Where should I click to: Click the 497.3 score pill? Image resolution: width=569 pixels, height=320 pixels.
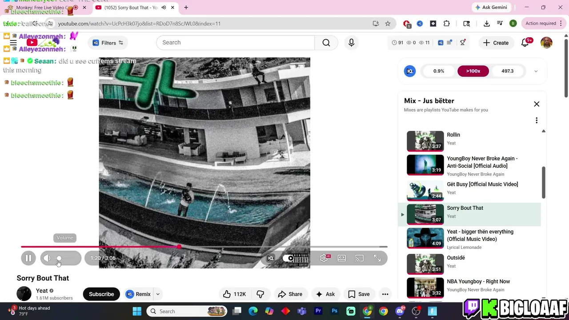[507, 71]
